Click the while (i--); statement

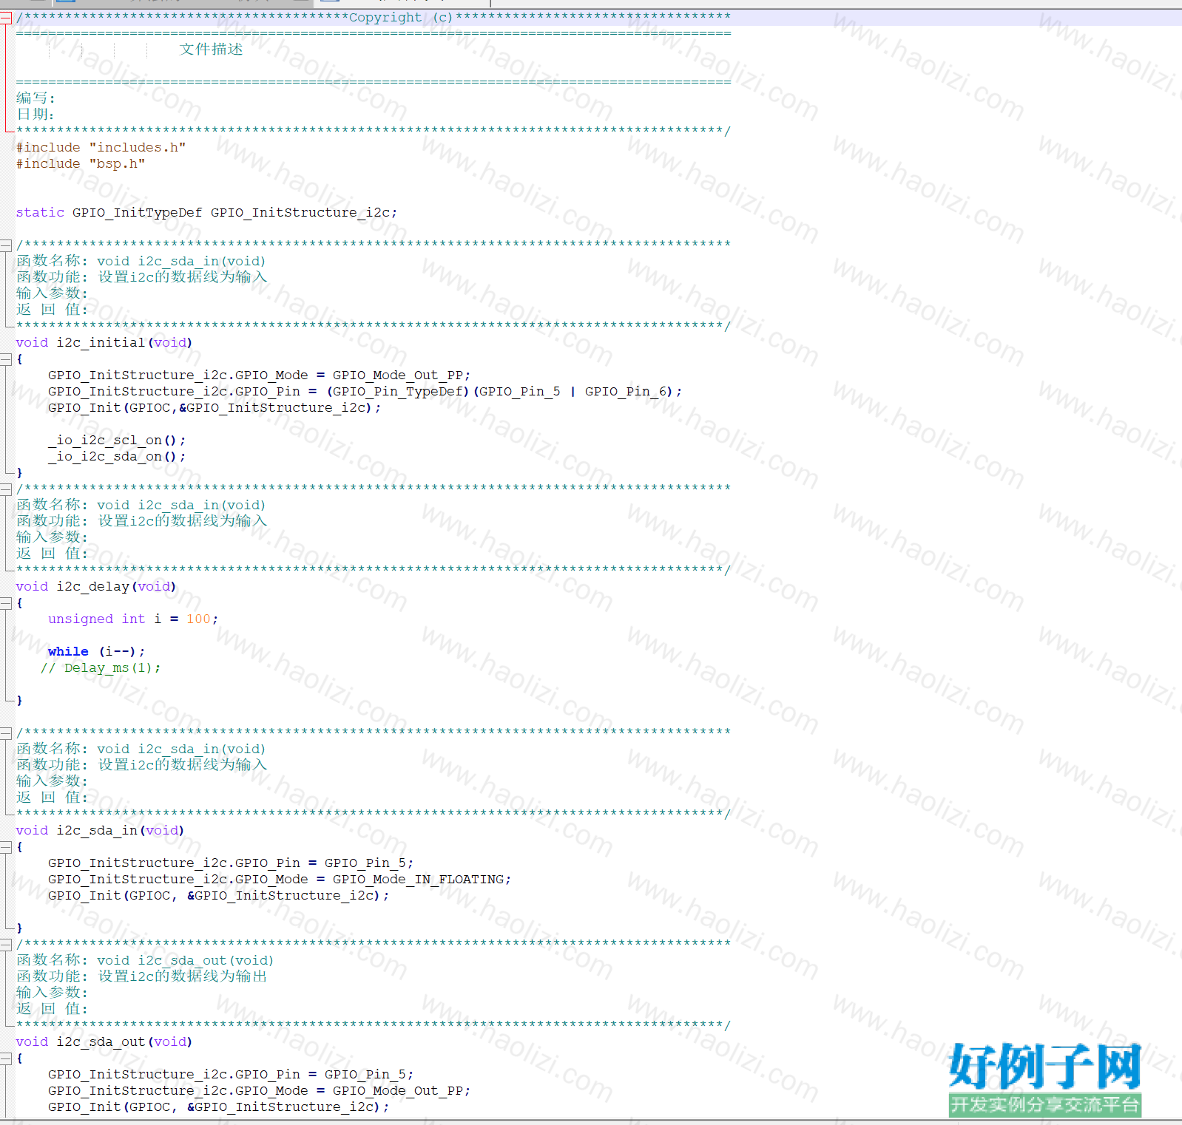[96, 651]
